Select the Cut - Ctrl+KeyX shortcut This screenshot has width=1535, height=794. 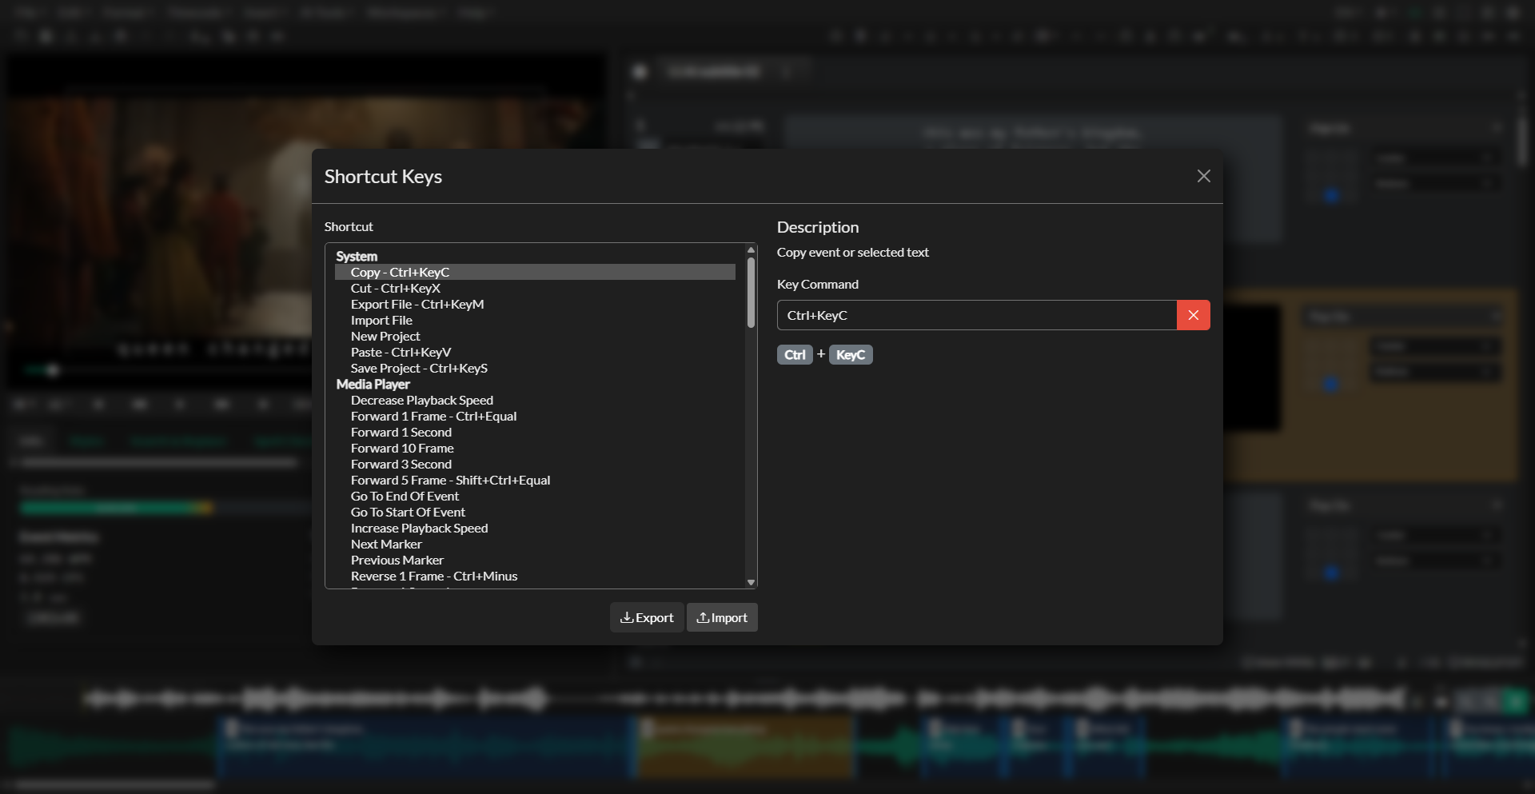pos(397,288)
